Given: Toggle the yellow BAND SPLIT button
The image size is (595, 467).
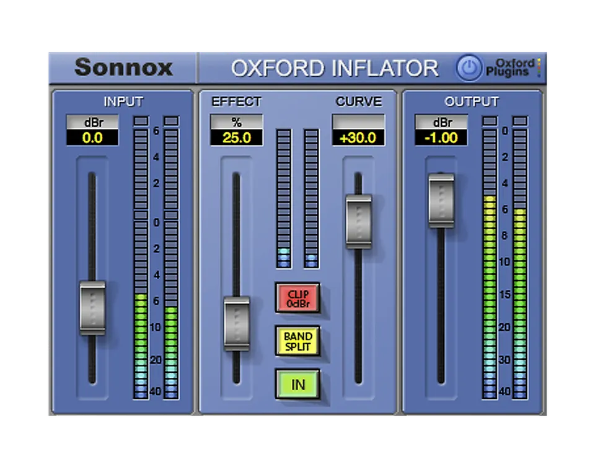Looking at the screenshot, I should 298,341.
